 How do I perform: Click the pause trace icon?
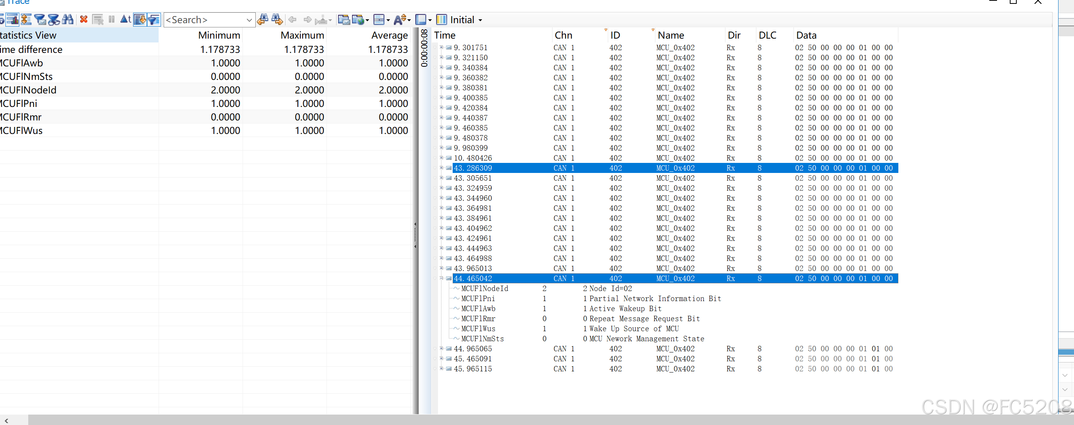pyautogui.click(x=111, y=20)
